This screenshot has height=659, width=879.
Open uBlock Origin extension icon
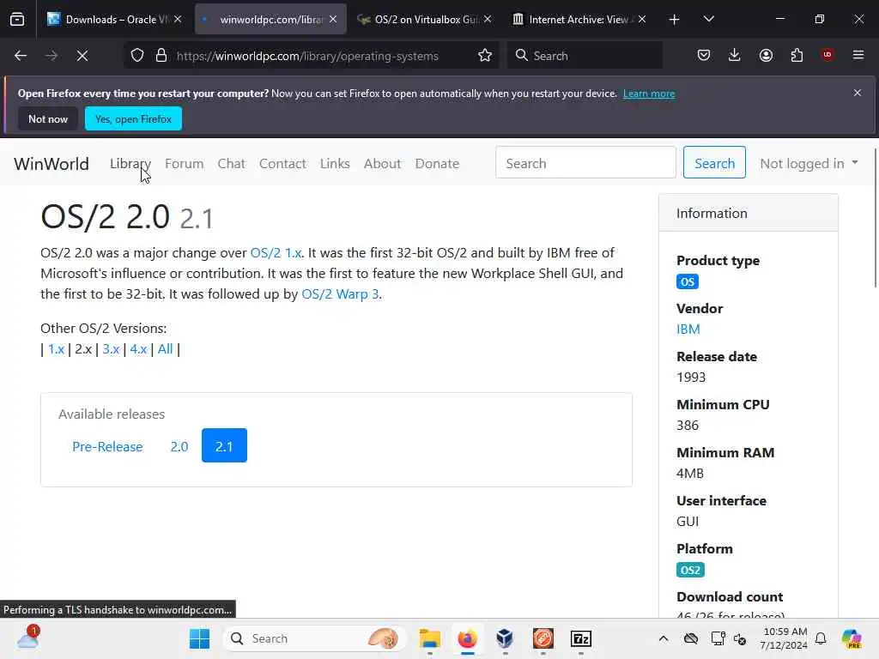(827, 55)
